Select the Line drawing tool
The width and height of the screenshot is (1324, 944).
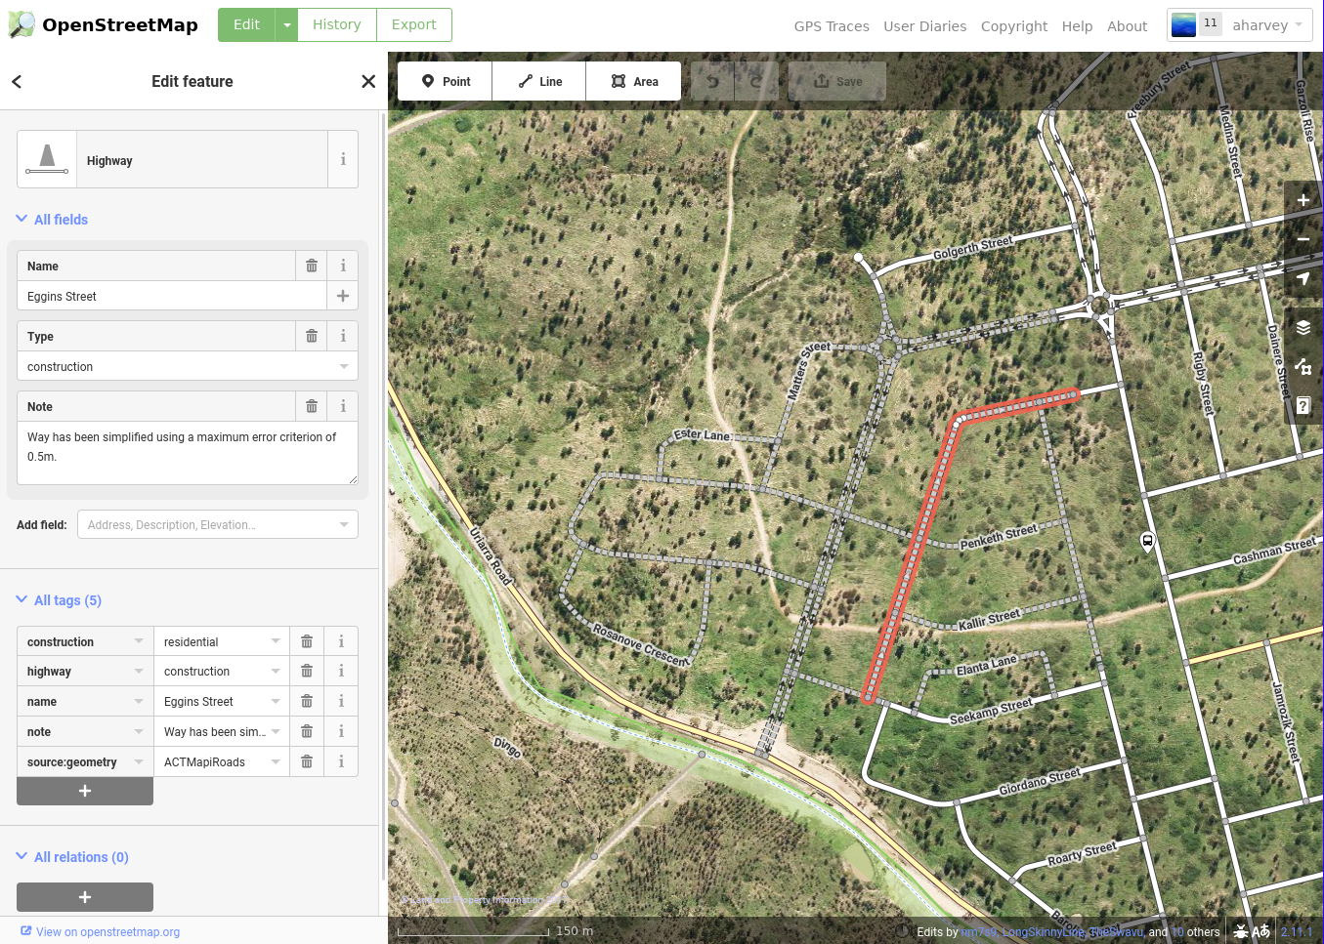[x=539, y=81]
